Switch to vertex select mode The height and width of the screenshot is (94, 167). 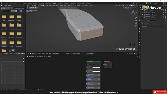pos(40,5)
